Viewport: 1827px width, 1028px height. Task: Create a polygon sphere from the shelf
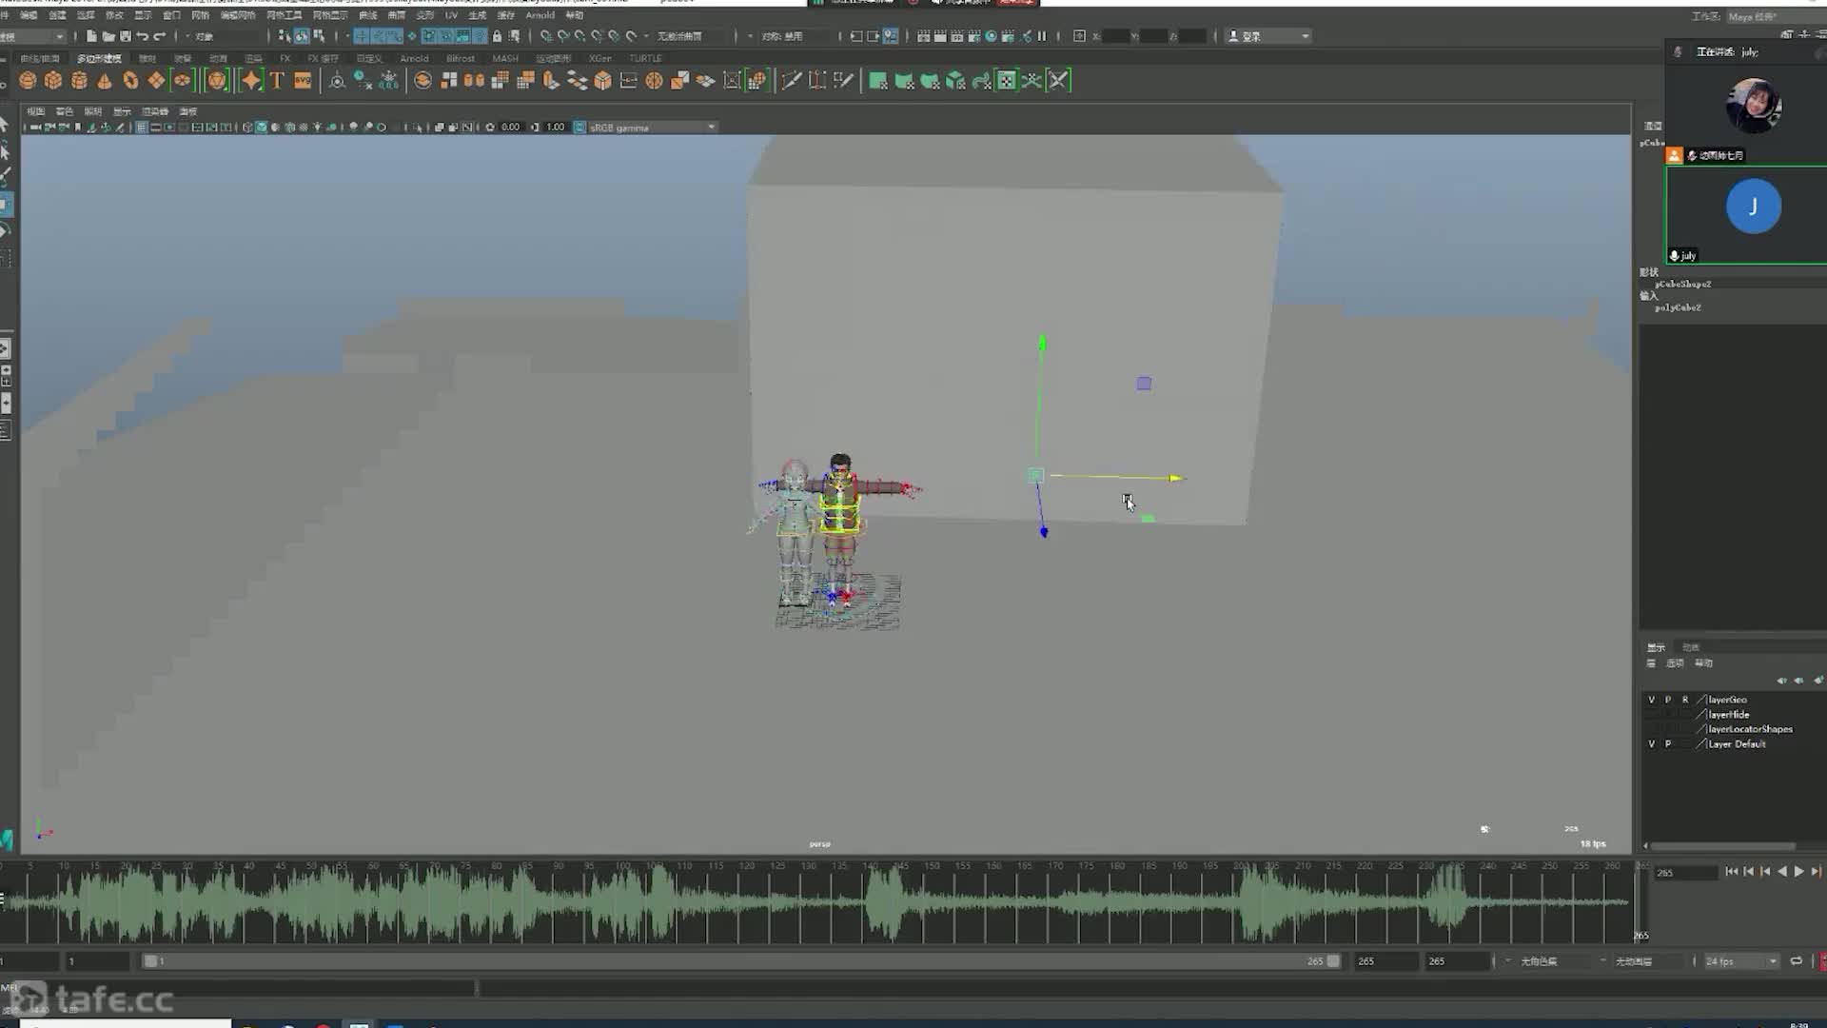pyautogui.click(x=28, y=81)
